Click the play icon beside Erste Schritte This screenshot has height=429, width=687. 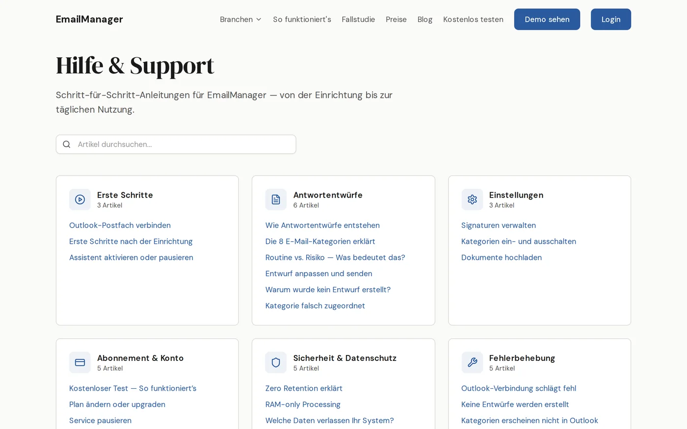[x=80, y=200]
